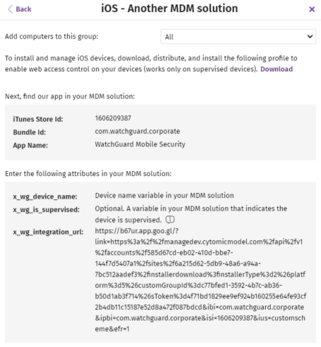The width and height of the screenshot is (321, 347).
Task: Click the x_wg_integration_url attribute label
Action: 48,232
